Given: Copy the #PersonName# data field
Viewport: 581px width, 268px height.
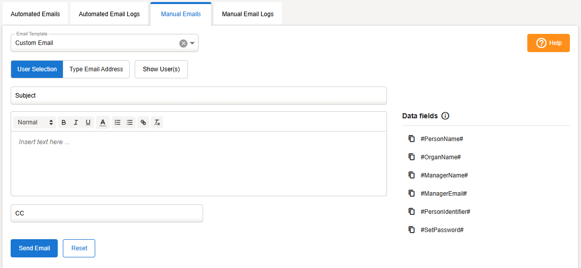Looking at the screenshot, I should (x=412, y=139).
